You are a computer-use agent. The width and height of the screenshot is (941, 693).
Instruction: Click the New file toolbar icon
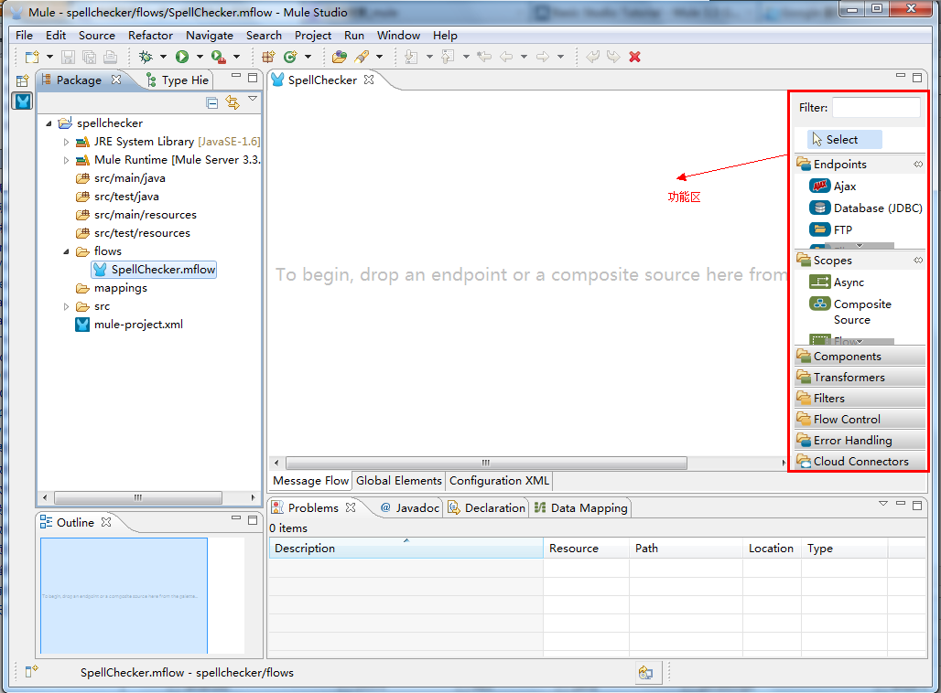[x=32, y=57]
